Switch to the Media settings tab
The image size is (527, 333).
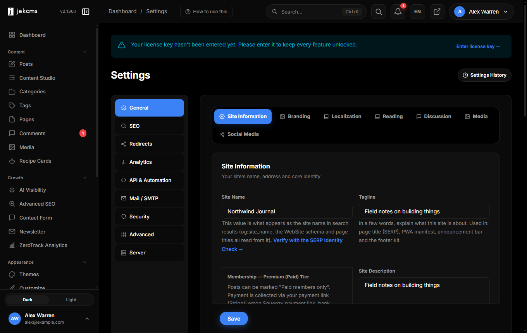tap(476, 117)
